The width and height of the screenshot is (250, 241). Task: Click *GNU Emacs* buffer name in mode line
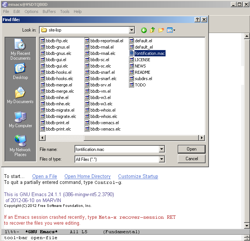[41, 232]
